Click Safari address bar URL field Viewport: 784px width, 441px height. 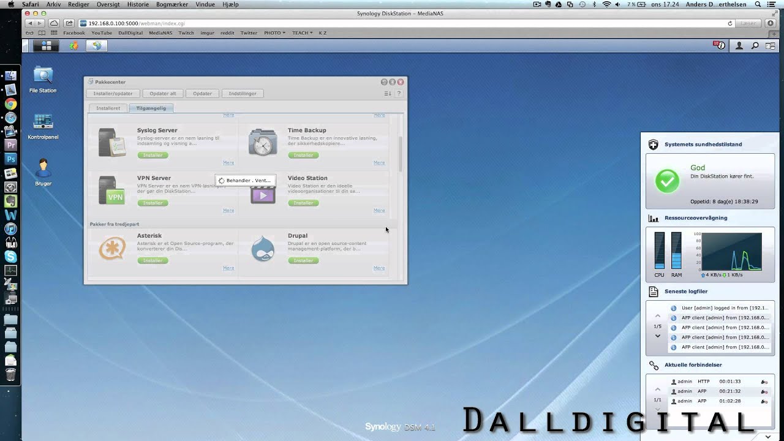(x=401, y=23)
